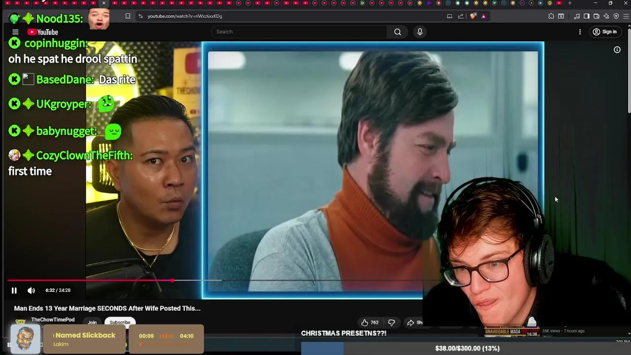Pause the video with the pause button
Screen dimensions: 631x355
14,290
